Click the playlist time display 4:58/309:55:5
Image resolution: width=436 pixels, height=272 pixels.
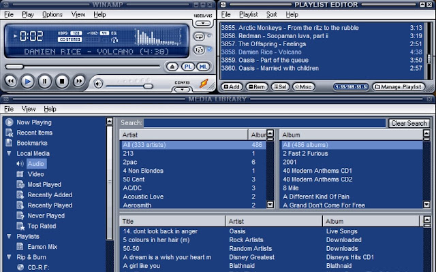coord(351,87)
